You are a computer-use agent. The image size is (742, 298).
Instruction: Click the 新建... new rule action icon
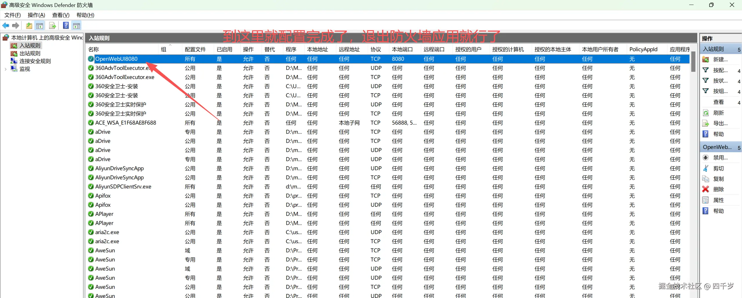[706, 60]
